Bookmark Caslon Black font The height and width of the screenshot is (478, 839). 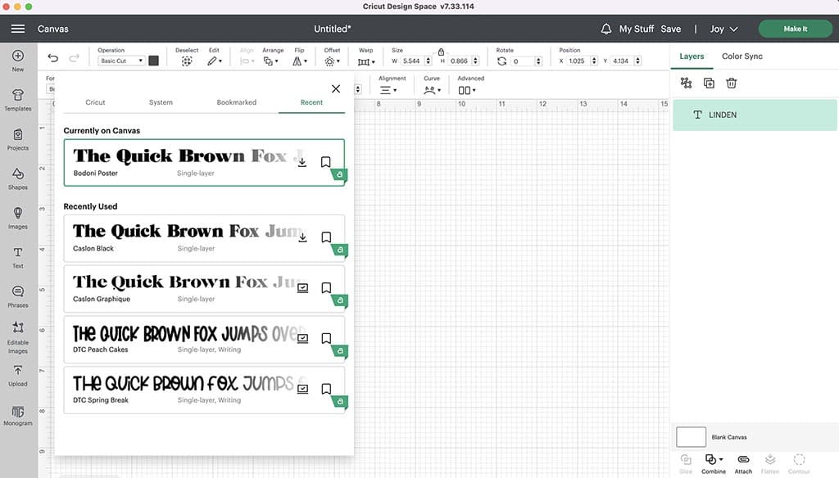(x=326, y=237)
